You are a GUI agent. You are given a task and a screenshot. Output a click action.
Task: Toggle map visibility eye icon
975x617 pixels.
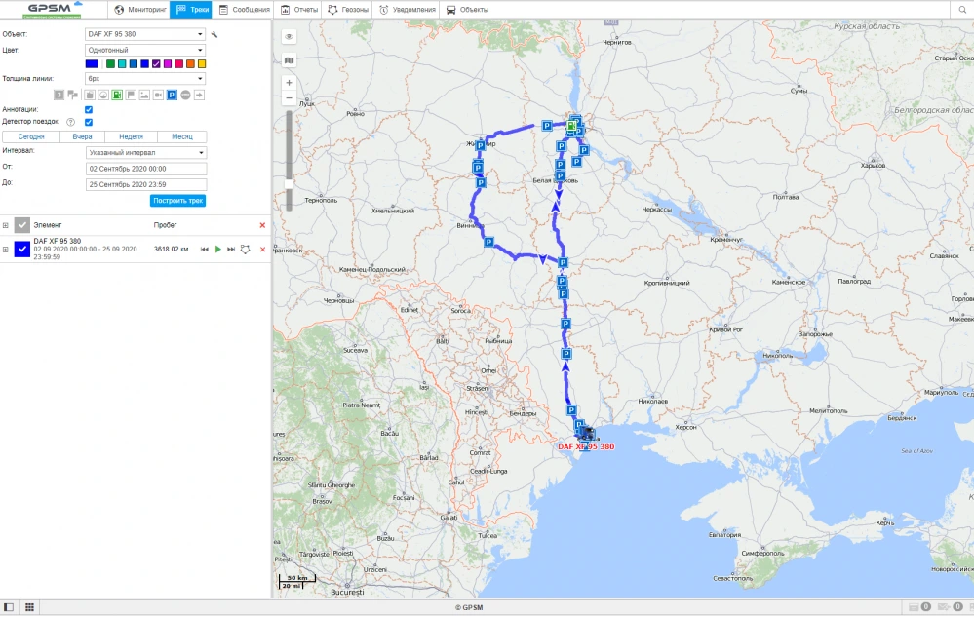[290, 37]
